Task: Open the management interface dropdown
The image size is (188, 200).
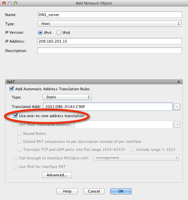Action: coord(136,158)
